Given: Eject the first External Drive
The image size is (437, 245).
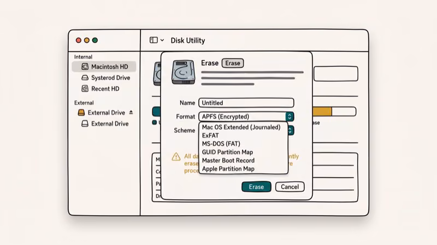Looking at the screenshot, I should coord(131,112).
